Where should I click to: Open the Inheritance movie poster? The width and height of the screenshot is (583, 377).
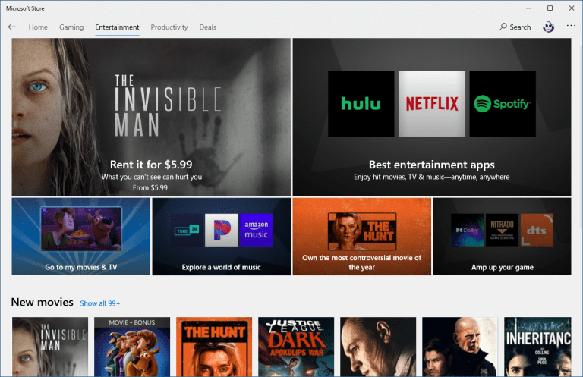(x=537, y=347)
